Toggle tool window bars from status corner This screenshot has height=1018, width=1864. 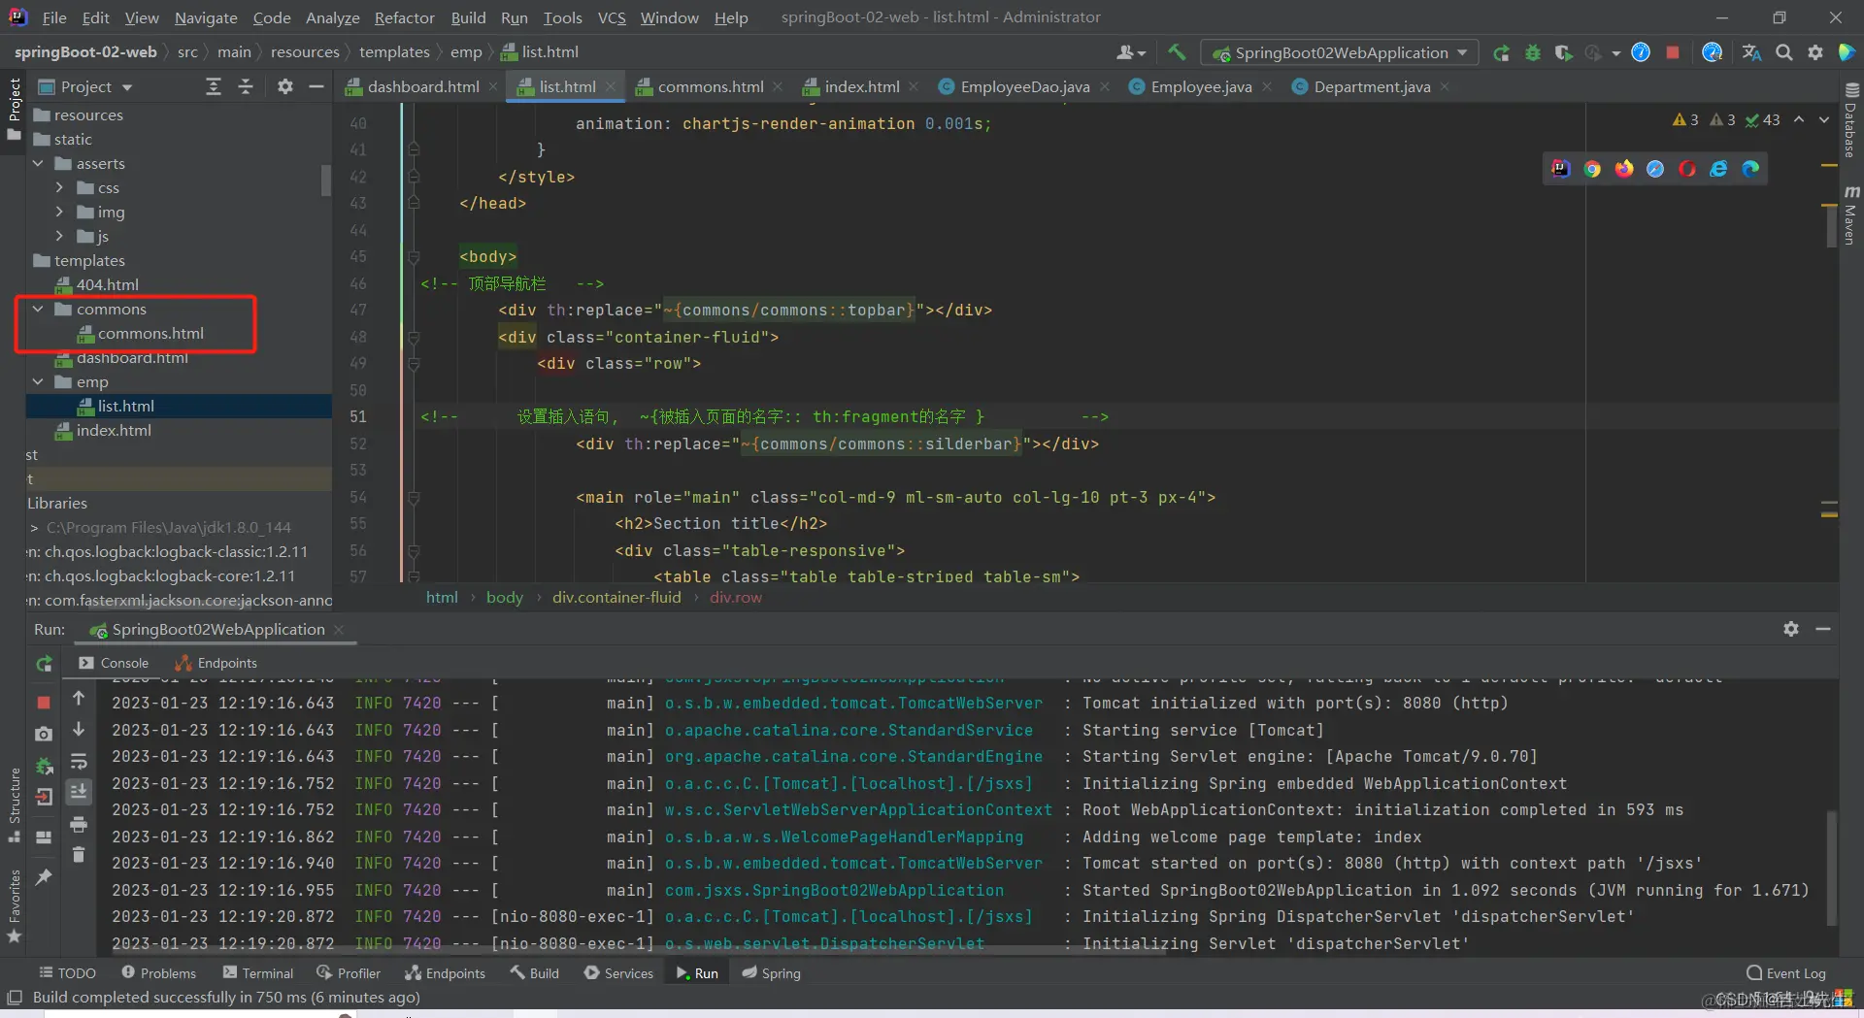(x=15, y=998)
